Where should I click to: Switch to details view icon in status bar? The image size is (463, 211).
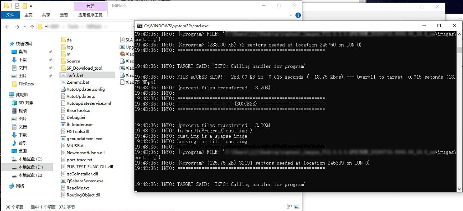289,207
